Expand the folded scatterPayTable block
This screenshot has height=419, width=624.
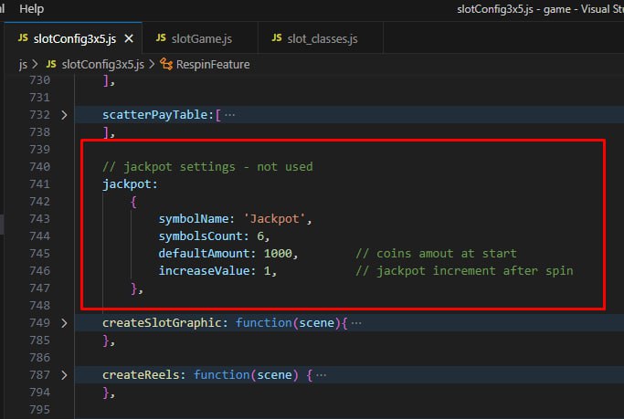point(64,115)
